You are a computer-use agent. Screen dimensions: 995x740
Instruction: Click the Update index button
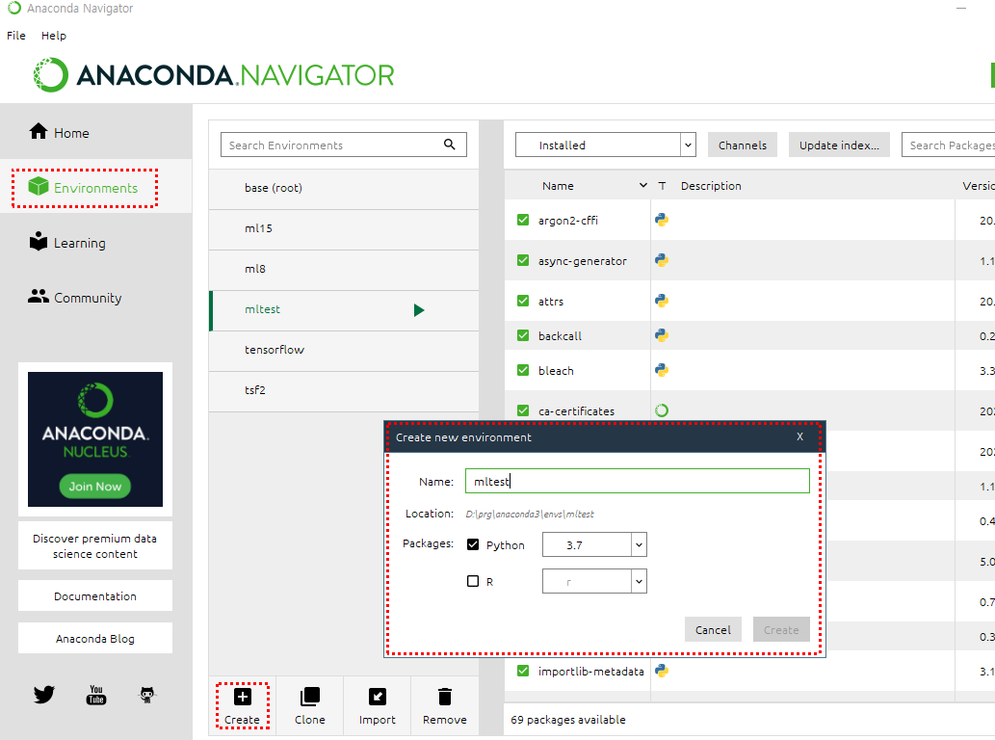tap(839, 145)
